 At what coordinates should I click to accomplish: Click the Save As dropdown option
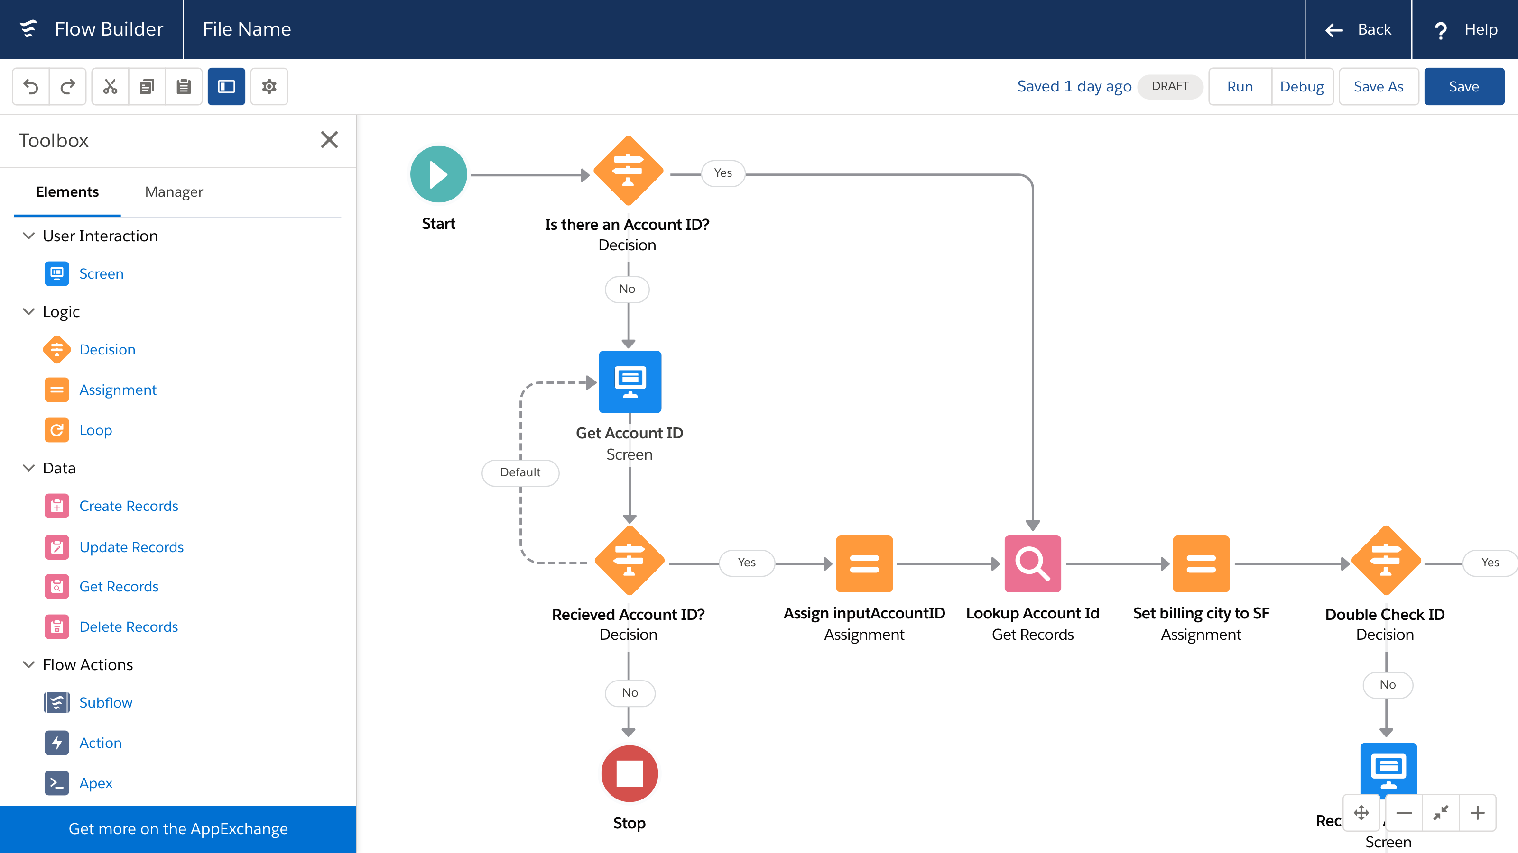1378,85
